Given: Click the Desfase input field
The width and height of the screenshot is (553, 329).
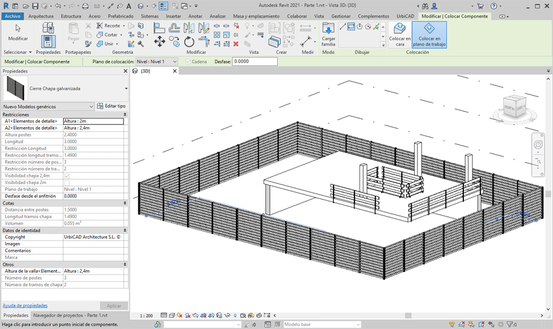Looking at the screenshot, I should [254, 61].
